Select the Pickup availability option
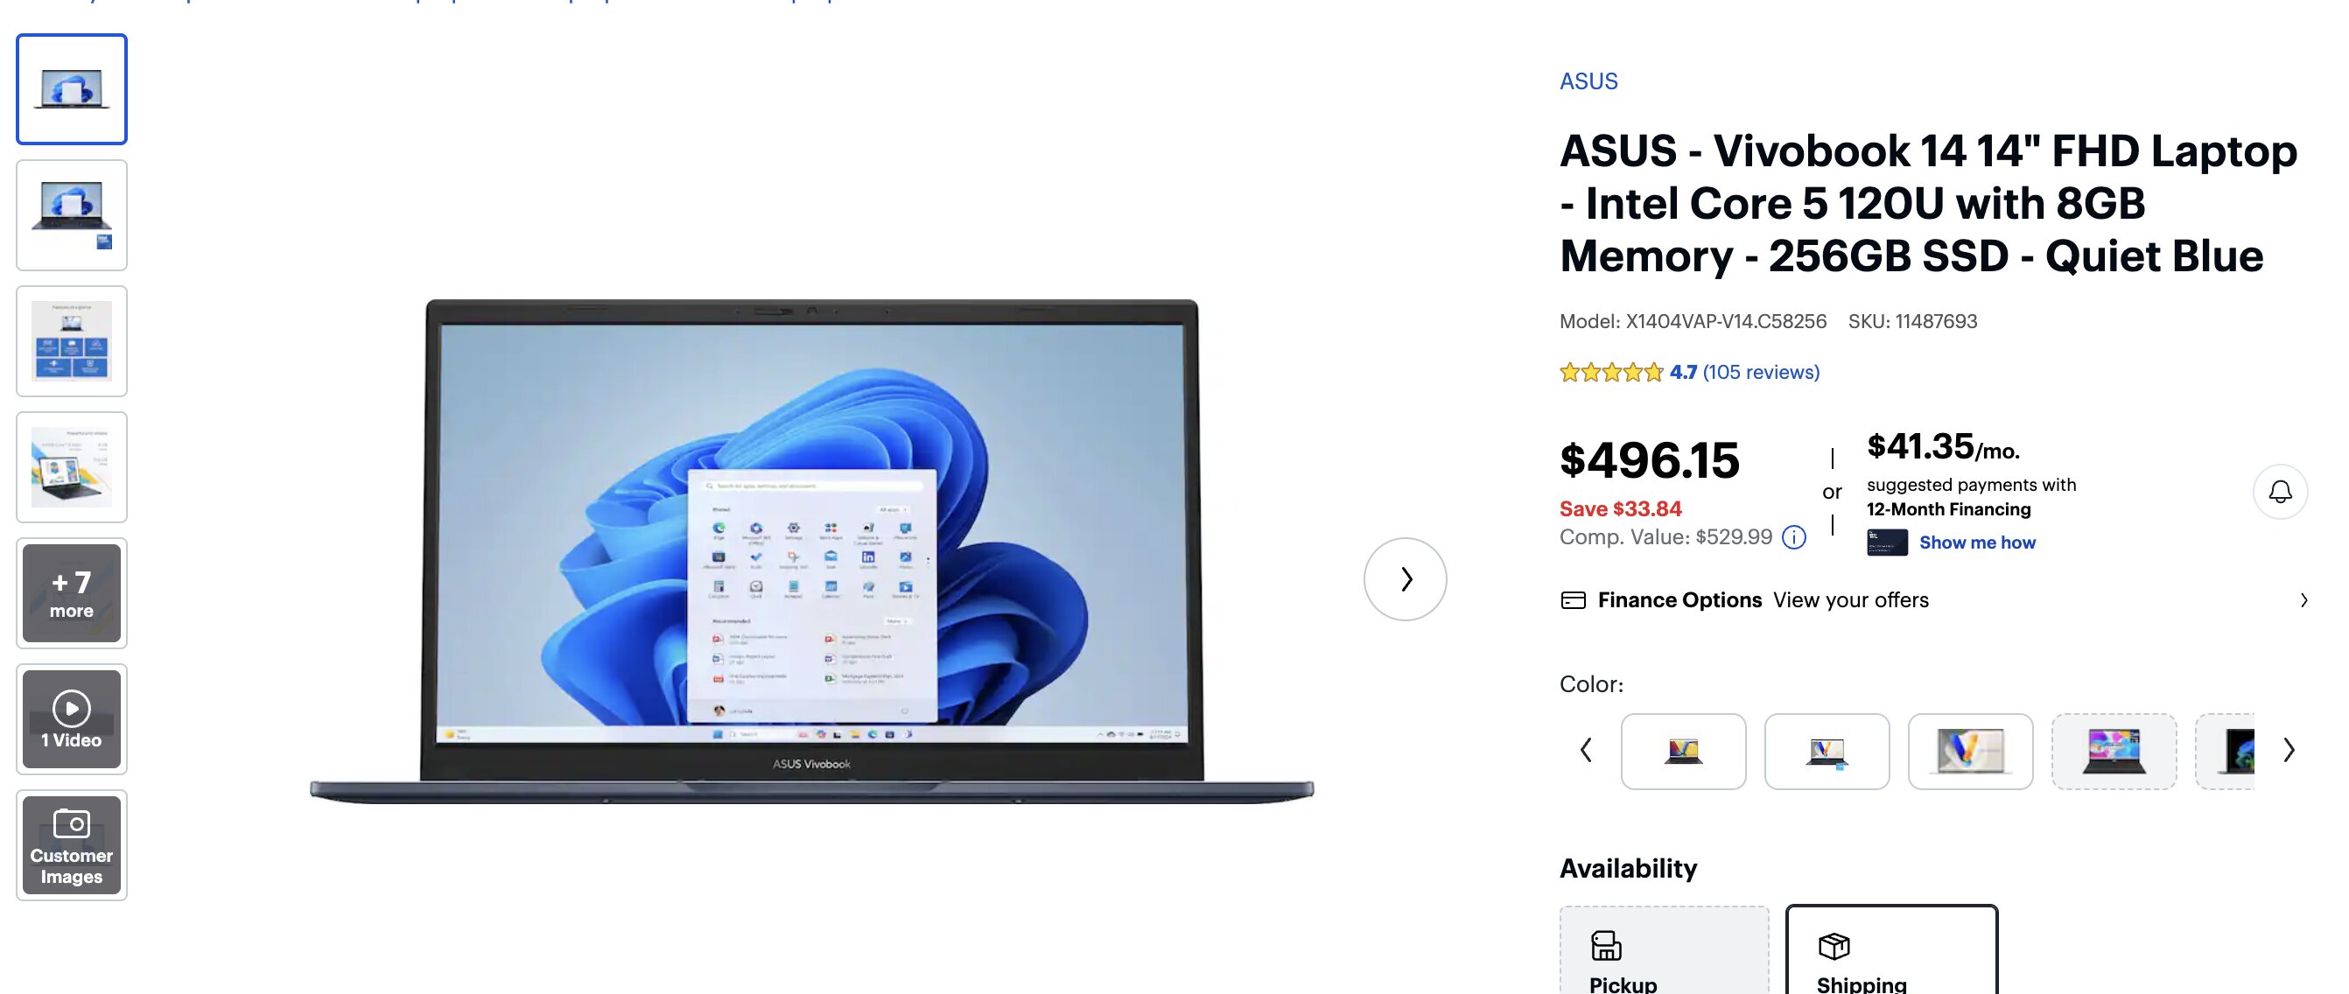 (x=1665, y=950)
